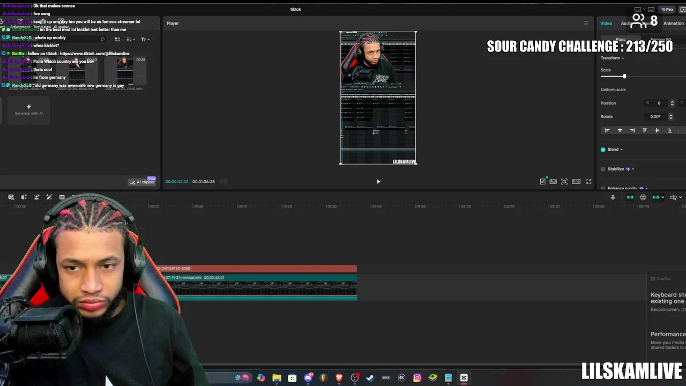Toggle the Blend checkbox
686x386 pixels.
click(603, 150)
